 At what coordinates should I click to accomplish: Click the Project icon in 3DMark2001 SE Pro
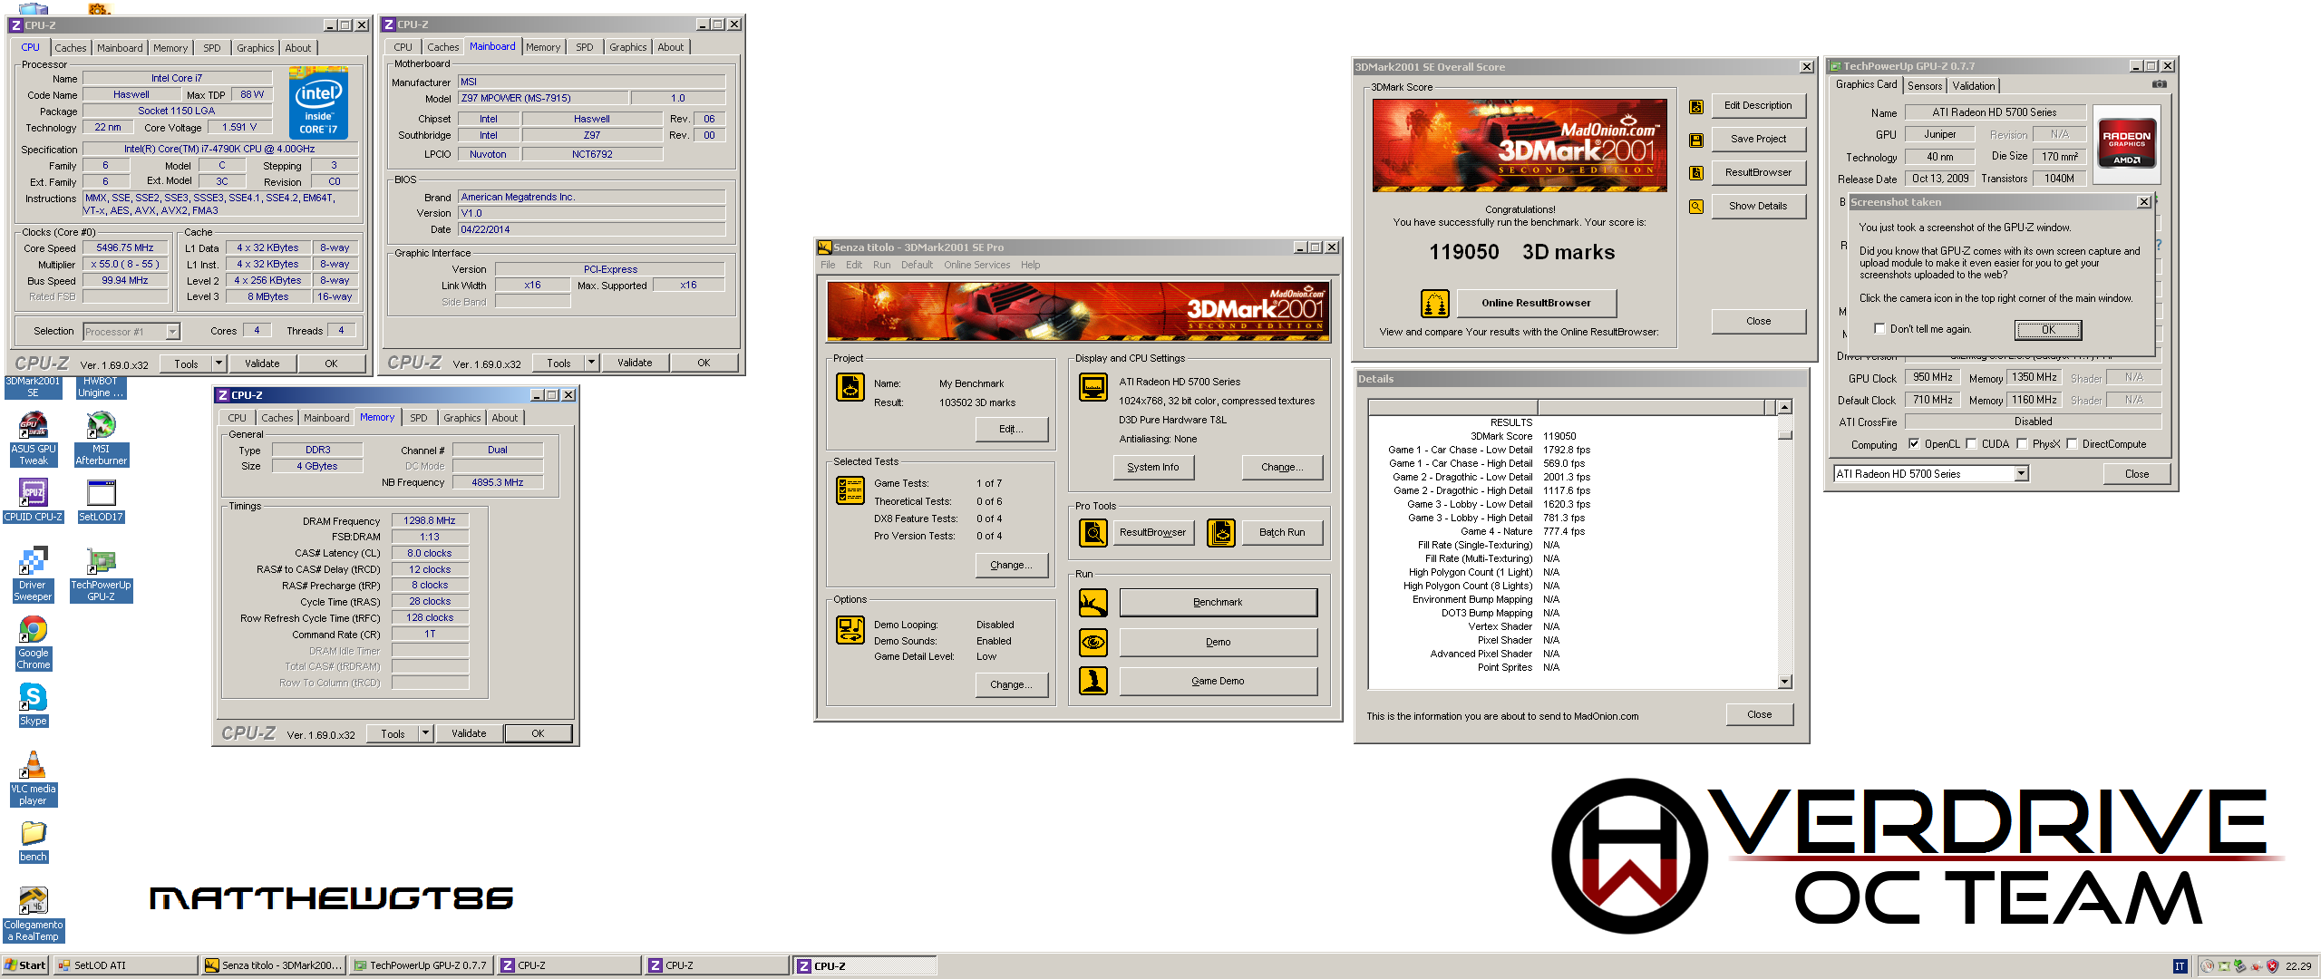point(850,387)
